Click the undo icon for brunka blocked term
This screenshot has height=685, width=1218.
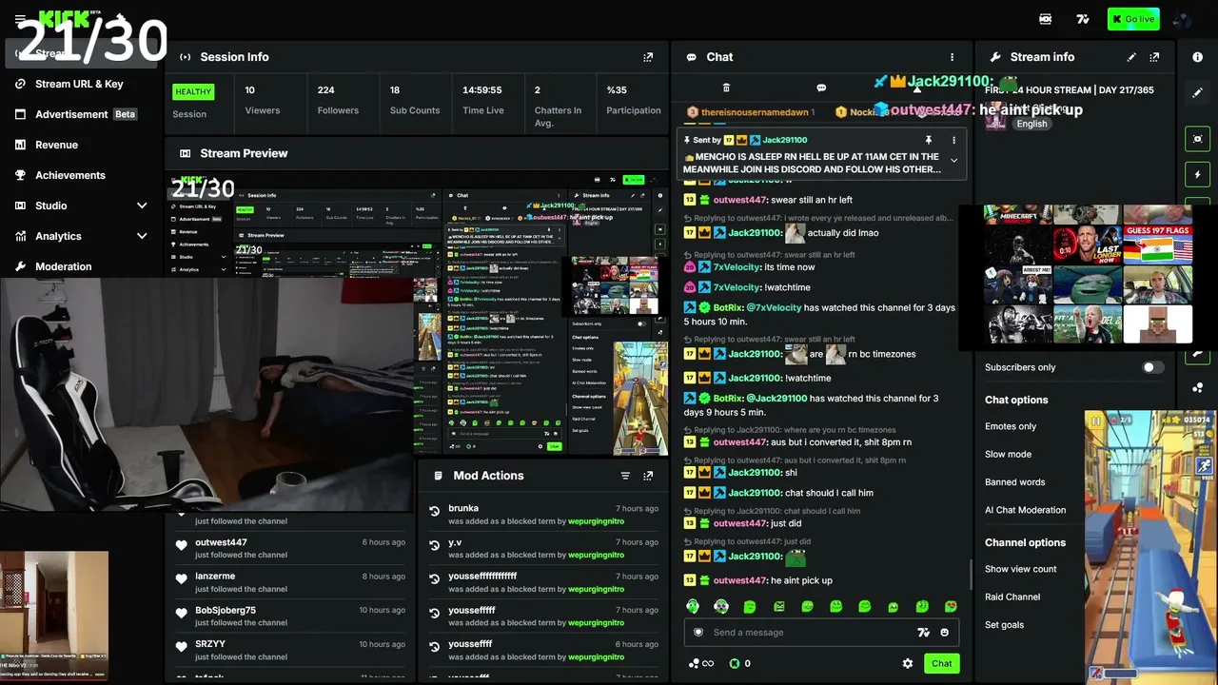435,511
